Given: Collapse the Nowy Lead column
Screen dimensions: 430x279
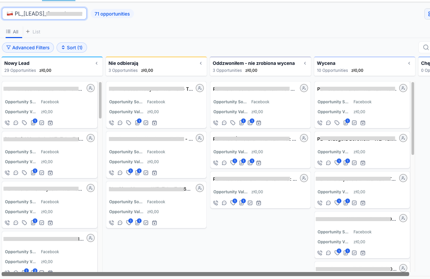Looking at the screenshot, I should pos(97,63).
